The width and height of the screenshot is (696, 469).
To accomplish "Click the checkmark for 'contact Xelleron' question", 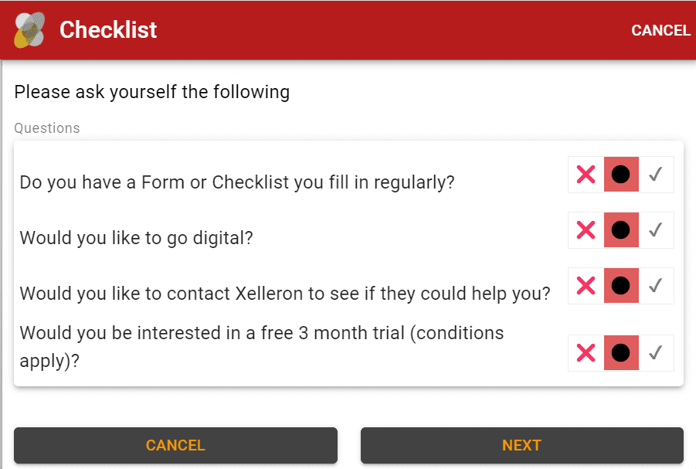I will tap(656, 286).
